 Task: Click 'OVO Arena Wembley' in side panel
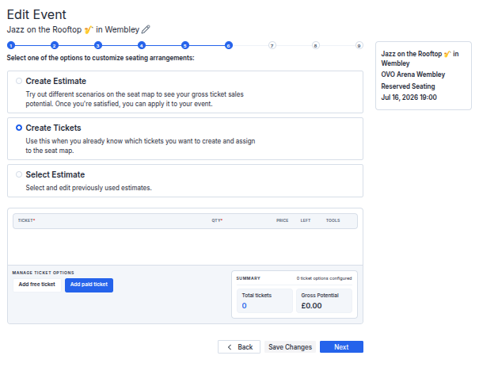[413, 75]
